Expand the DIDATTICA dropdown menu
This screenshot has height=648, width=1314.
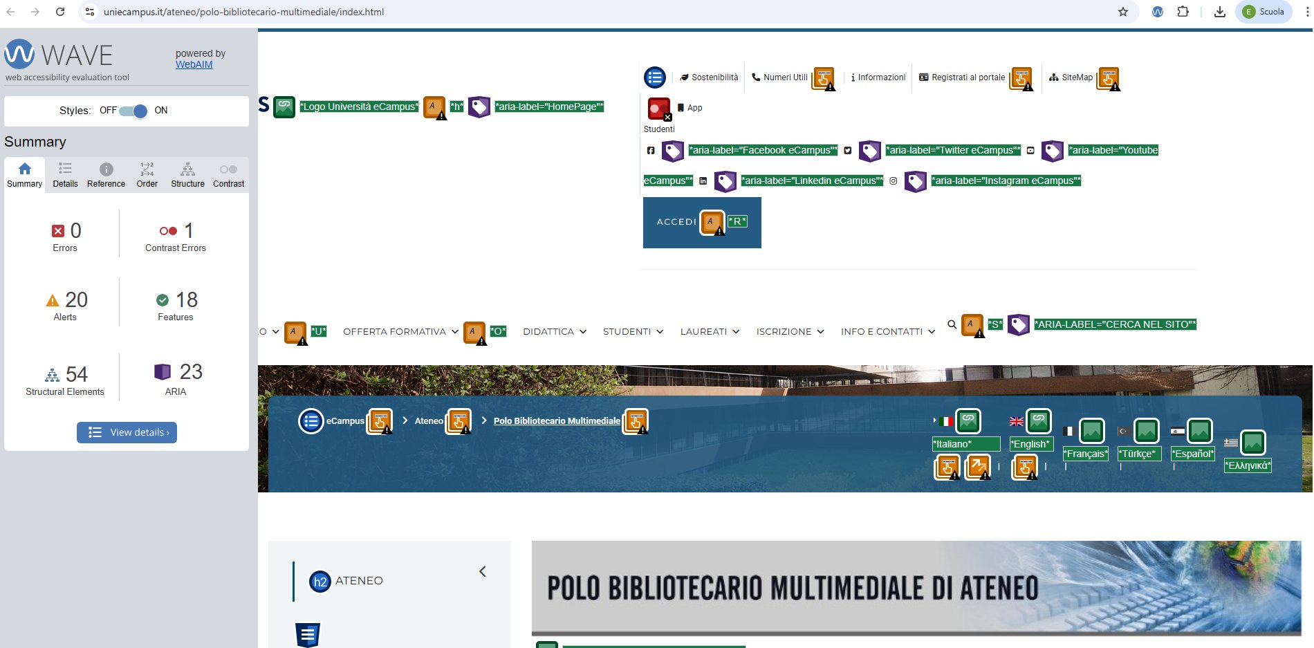[x=554, y=332]
